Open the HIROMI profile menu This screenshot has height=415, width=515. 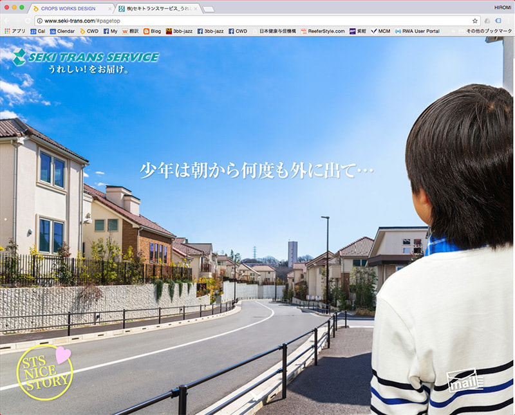[502, 6]
